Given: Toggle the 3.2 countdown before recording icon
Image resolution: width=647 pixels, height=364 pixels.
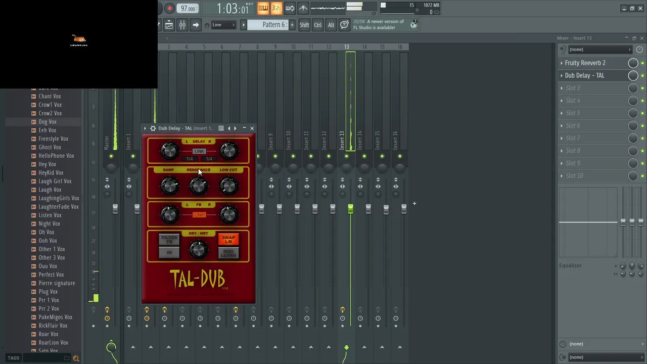Looking at the screenshot, I should click(276, 8).
